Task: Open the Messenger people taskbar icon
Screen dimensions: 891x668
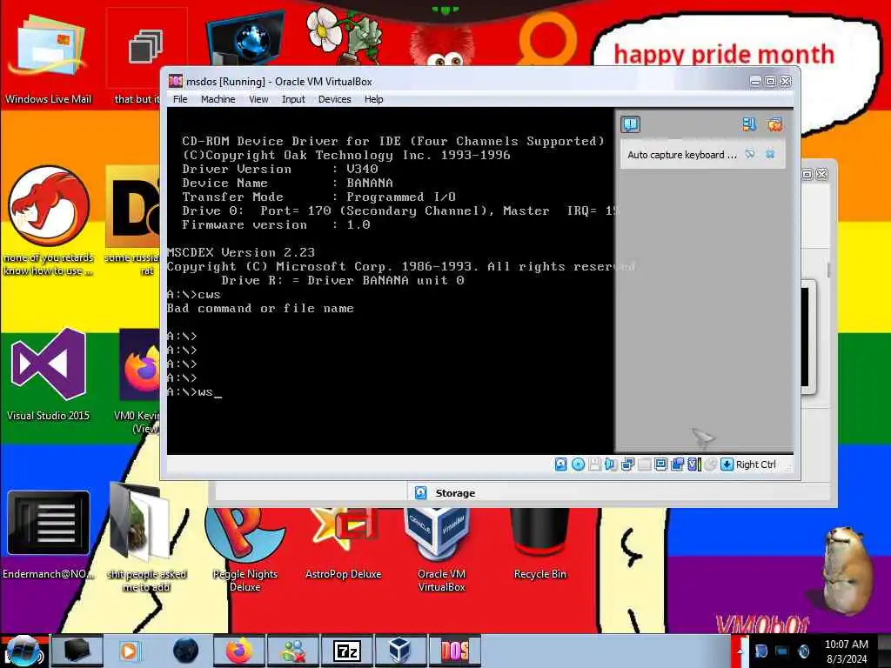Action: coord(293,651)
